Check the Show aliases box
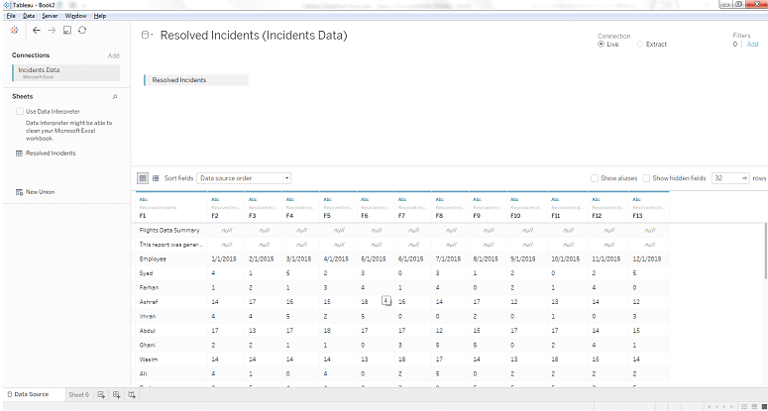 [x=595, y=178]
